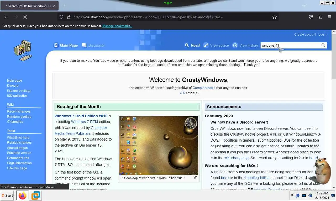
Task: Open the wiki changelog link
Action: click(x=236, y=158)
